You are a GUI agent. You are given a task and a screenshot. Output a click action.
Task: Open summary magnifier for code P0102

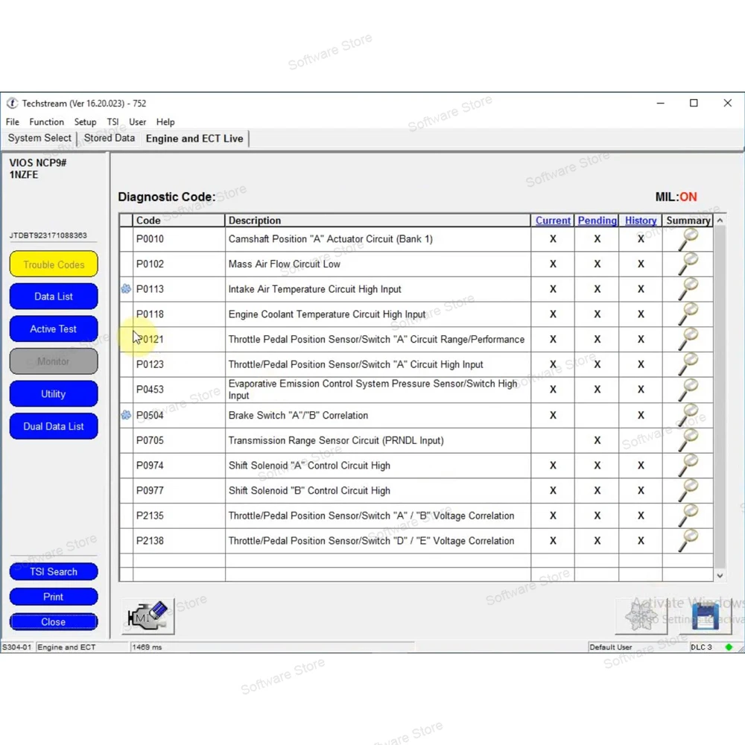688,264
